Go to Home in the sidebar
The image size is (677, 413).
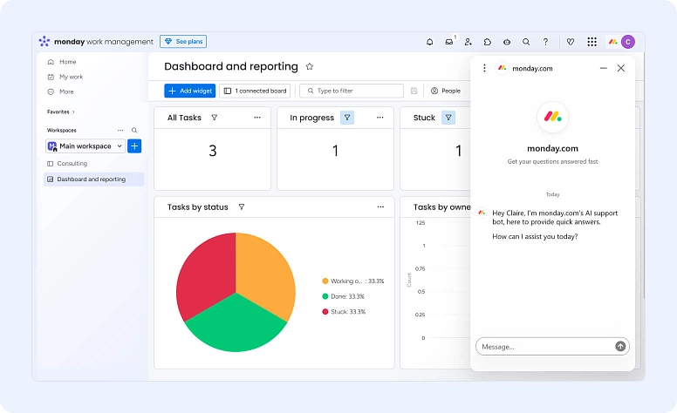(67, 62)
